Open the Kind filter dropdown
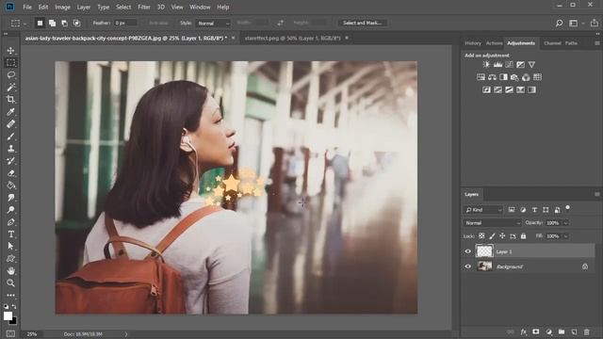This screenshot has width=603, height=339. tap(483, 210)
